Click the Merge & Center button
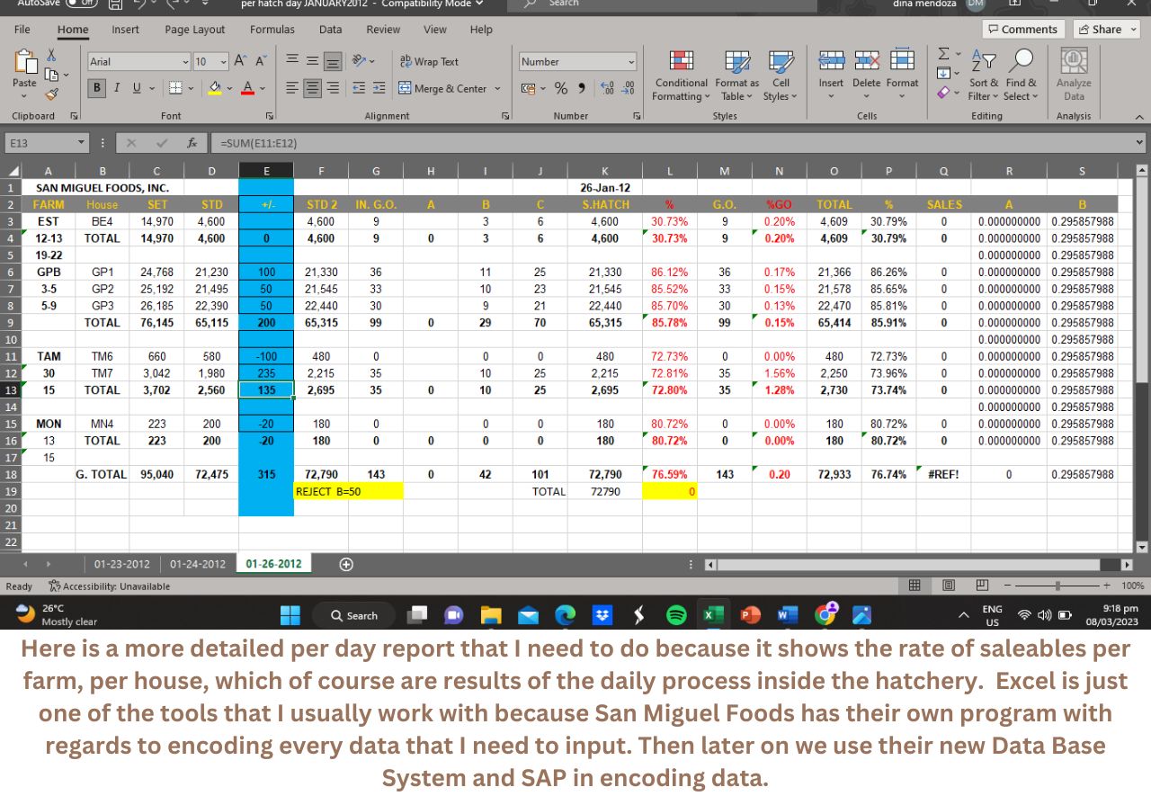The width and height of the screenshot is (1151, 796). coord(442,88)
